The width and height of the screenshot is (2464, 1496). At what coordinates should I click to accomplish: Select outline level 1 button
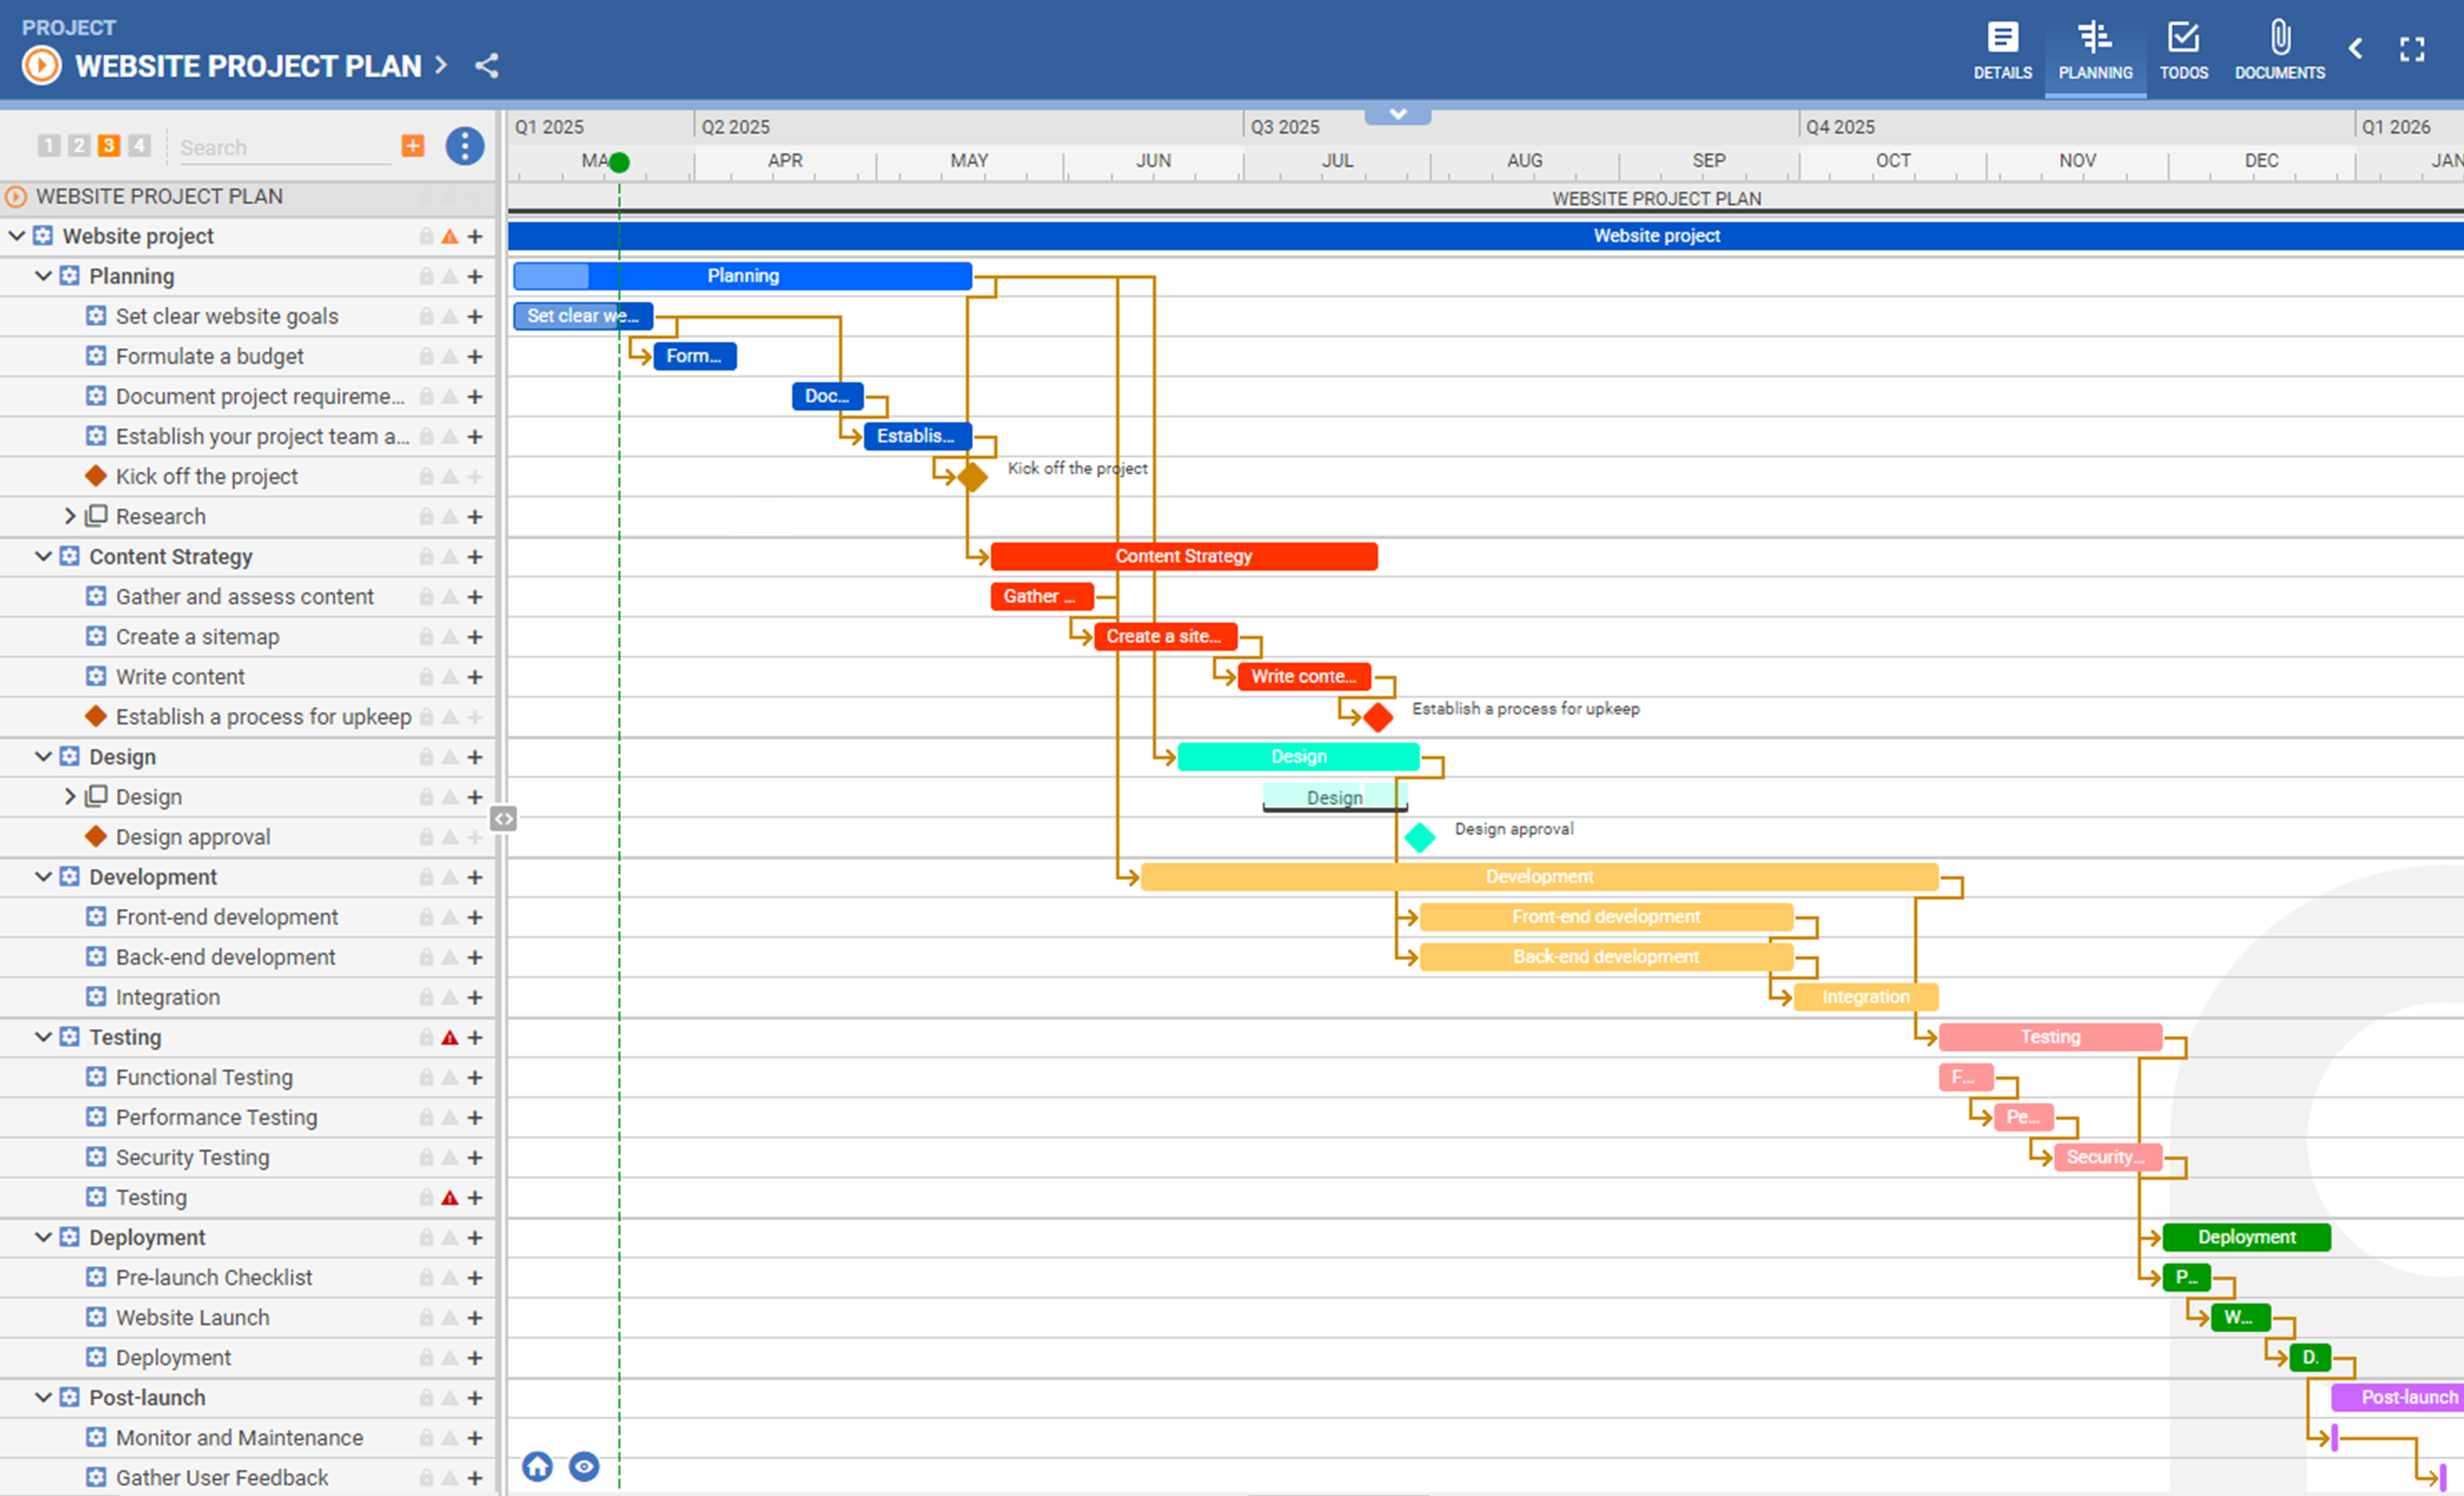click(49, 146)
